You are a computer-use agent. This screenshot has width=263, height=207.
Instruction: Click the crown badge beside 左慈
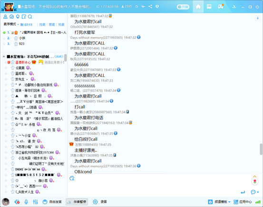(x=71, y=144)
